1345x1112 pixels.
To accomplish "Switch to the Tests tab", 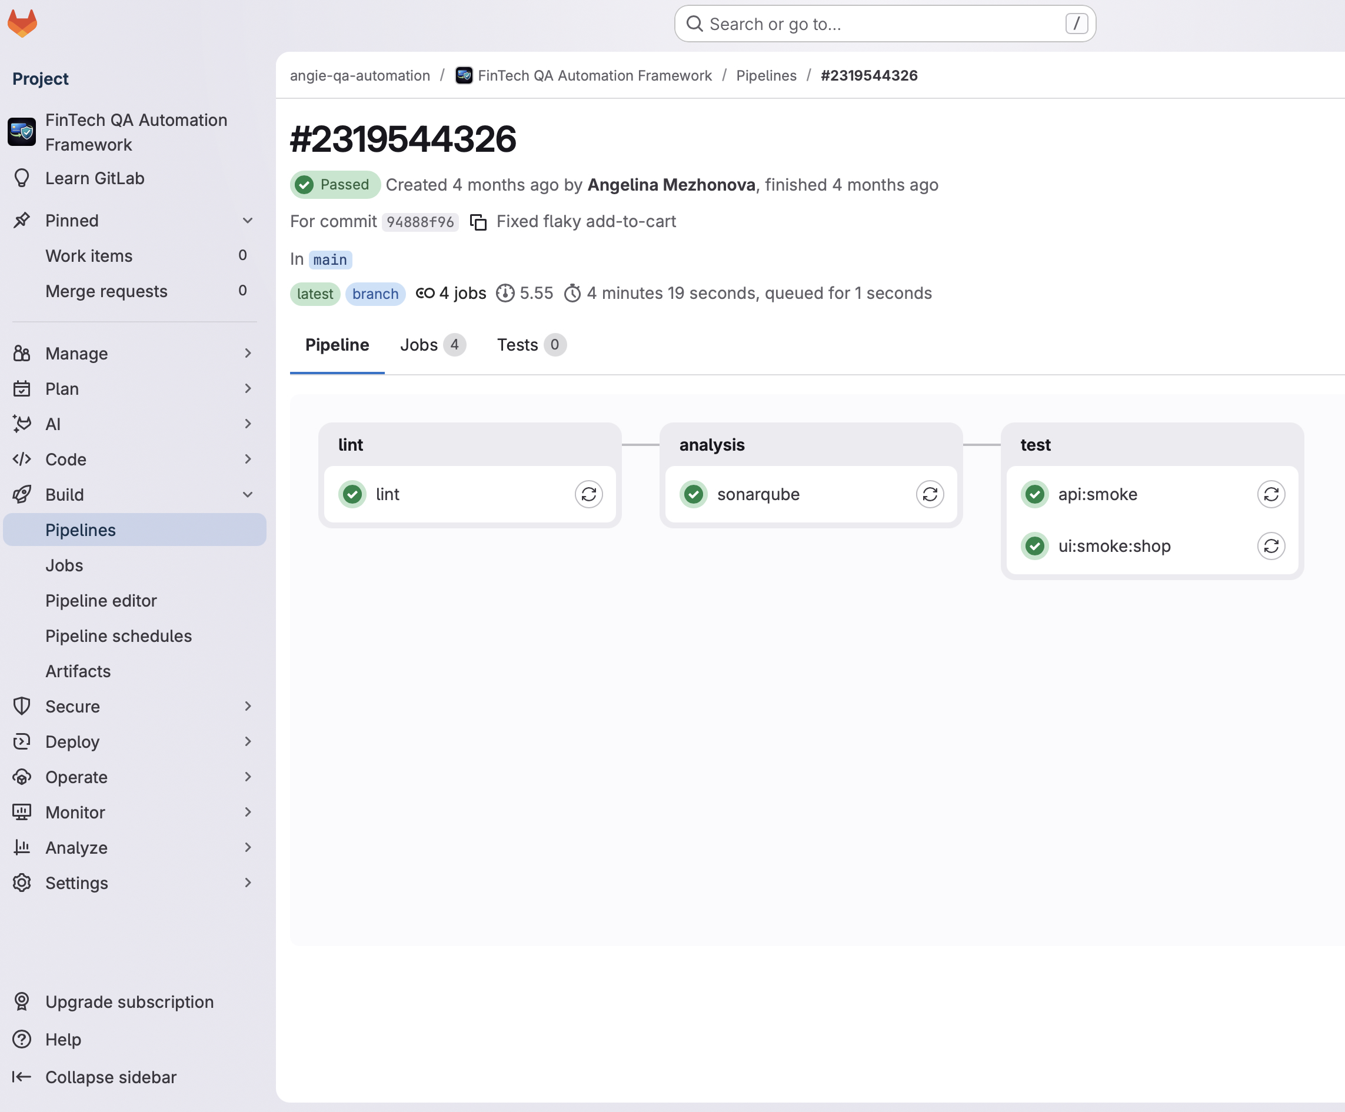I will 532,345.
